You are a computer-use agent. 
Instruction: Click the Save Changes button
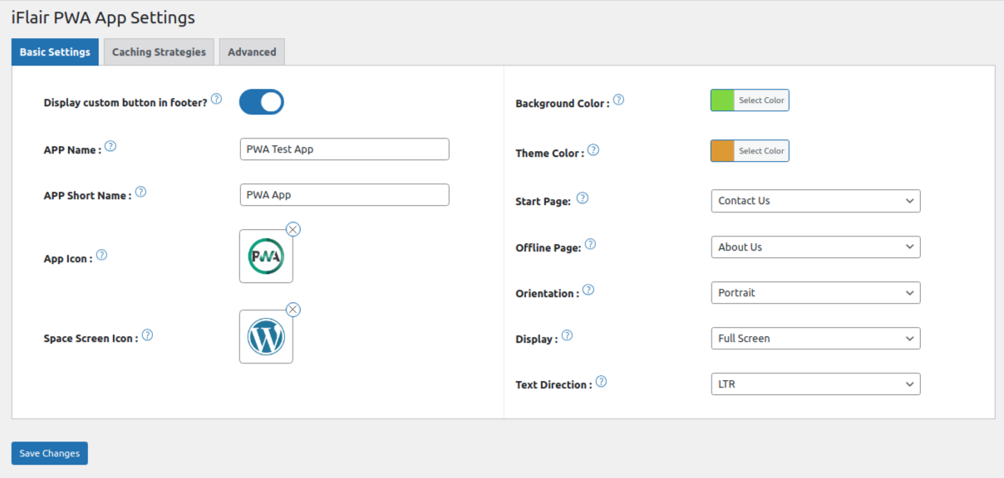pos(49,453)
